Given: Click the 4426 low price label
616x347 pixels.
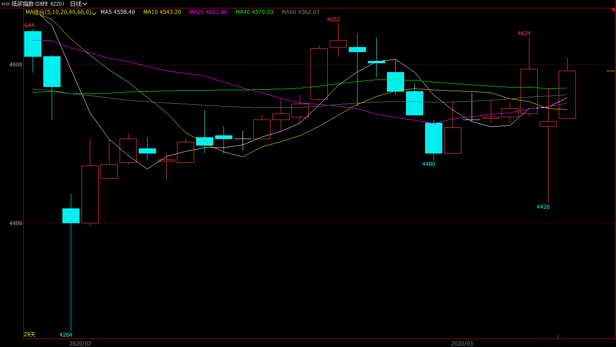Looking at the screenshot, I should 543,207.
